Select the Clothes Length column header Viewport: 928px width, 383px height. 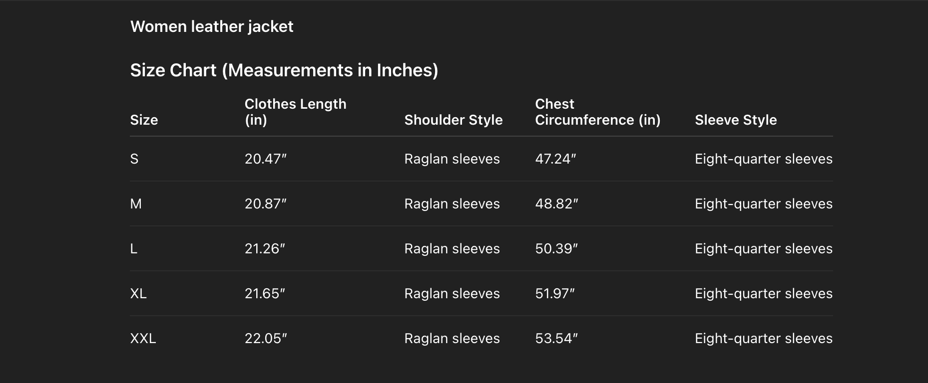click(295, 112)
